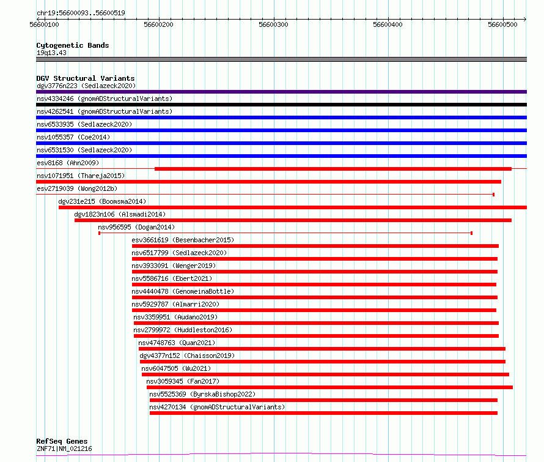Click ruler position 56600300
The width and height of the screenshot is (544, 462).
point(273,24)
